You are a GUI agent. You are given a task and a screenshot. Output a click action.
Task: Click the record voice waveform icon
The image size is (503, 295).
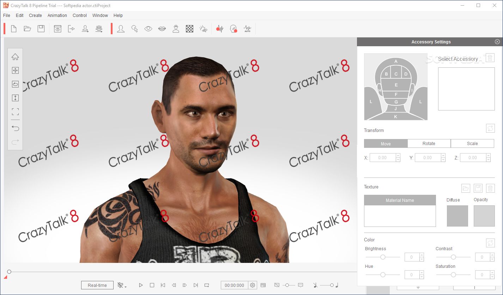pyautogui.click(x=220, y=29)
